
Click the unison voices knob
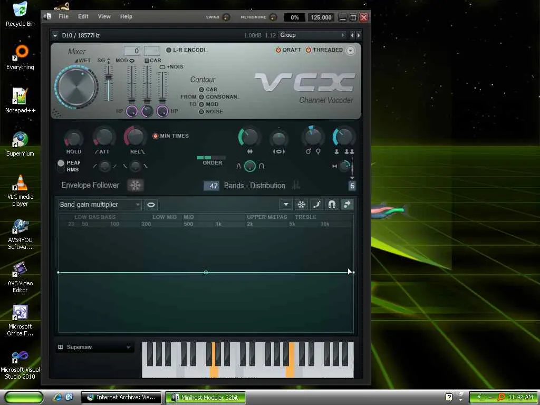click(x=344, y=138)
